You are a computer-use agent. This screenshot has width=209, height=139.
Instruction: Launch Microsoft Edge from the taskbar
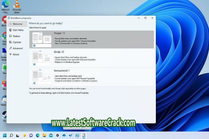38,135
